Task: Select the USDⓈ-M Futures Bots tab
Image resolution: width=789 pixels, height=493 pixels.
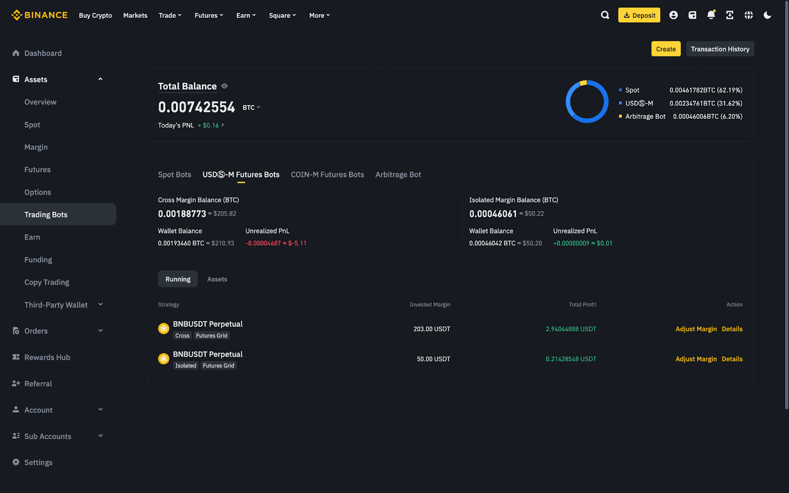Action: tap(241, 175)
